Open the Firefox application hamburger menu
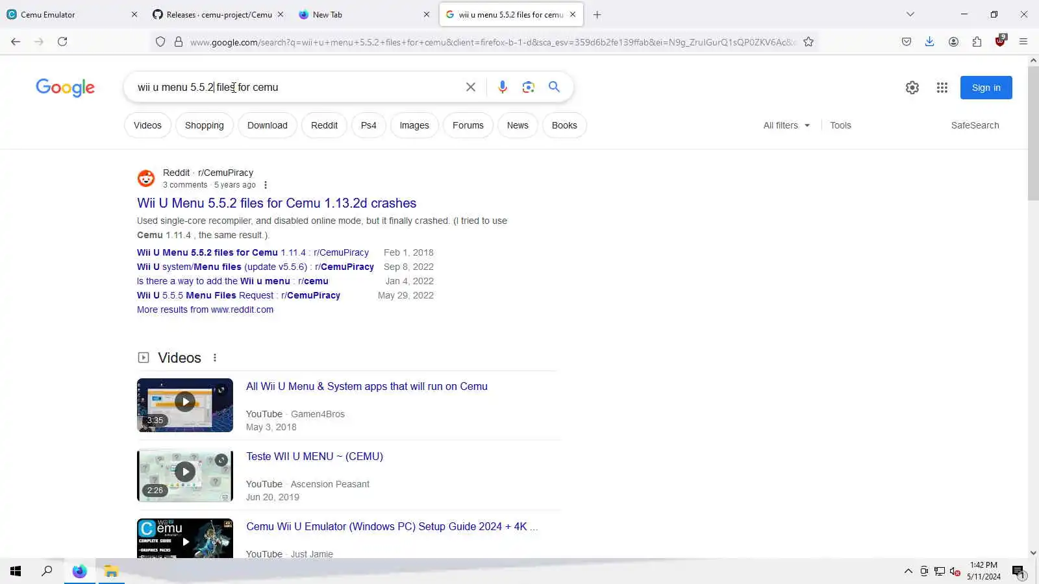1039x584 pixels. 1023,42
